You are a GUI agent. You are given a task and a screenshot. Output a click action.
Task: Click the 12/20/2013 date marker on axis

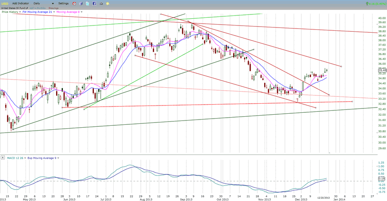324,198
